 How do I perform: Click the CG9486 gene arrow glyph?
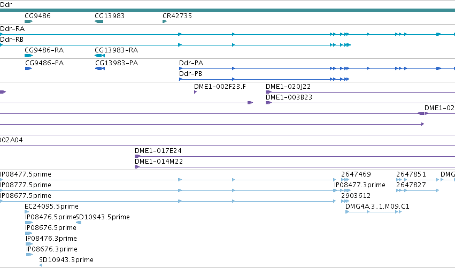[x=29, y=21]
